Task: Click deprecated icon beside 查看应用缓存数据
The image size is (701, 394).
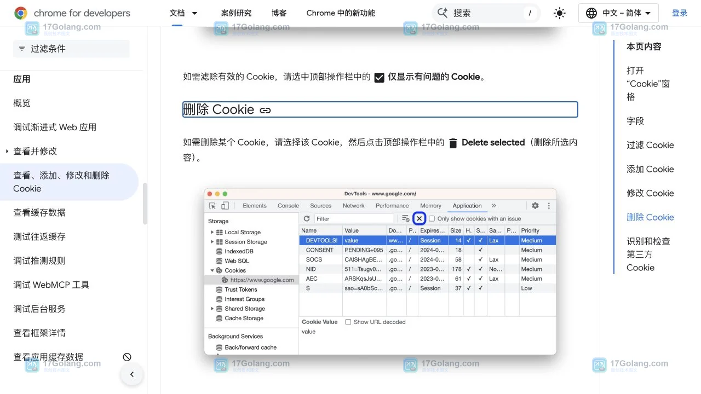Action: [127, 357]
